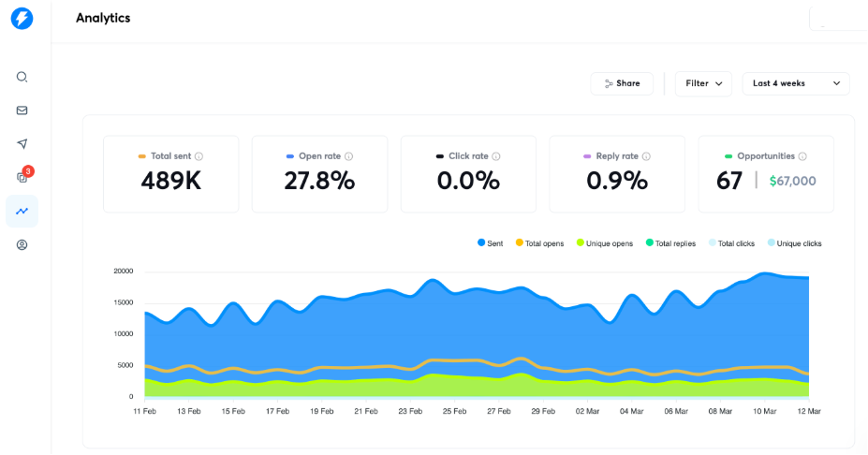Viewport: 868px width, 455px height.
Task: Toggle the Total clicks legend item
Action: (x=731, y=243)
